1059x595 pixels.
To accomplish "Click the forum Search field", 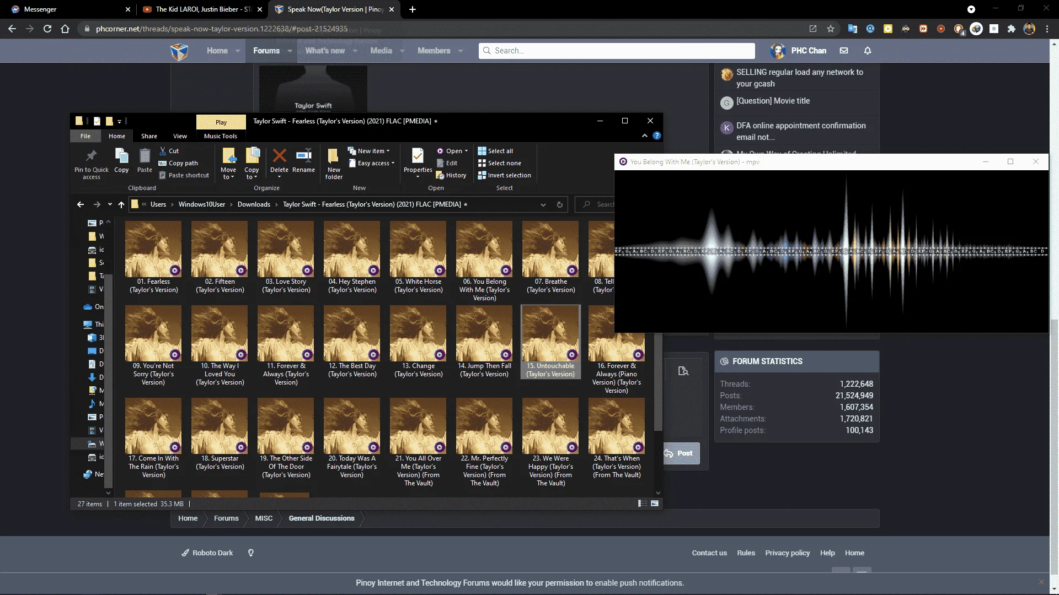I will tap(617, 51).
